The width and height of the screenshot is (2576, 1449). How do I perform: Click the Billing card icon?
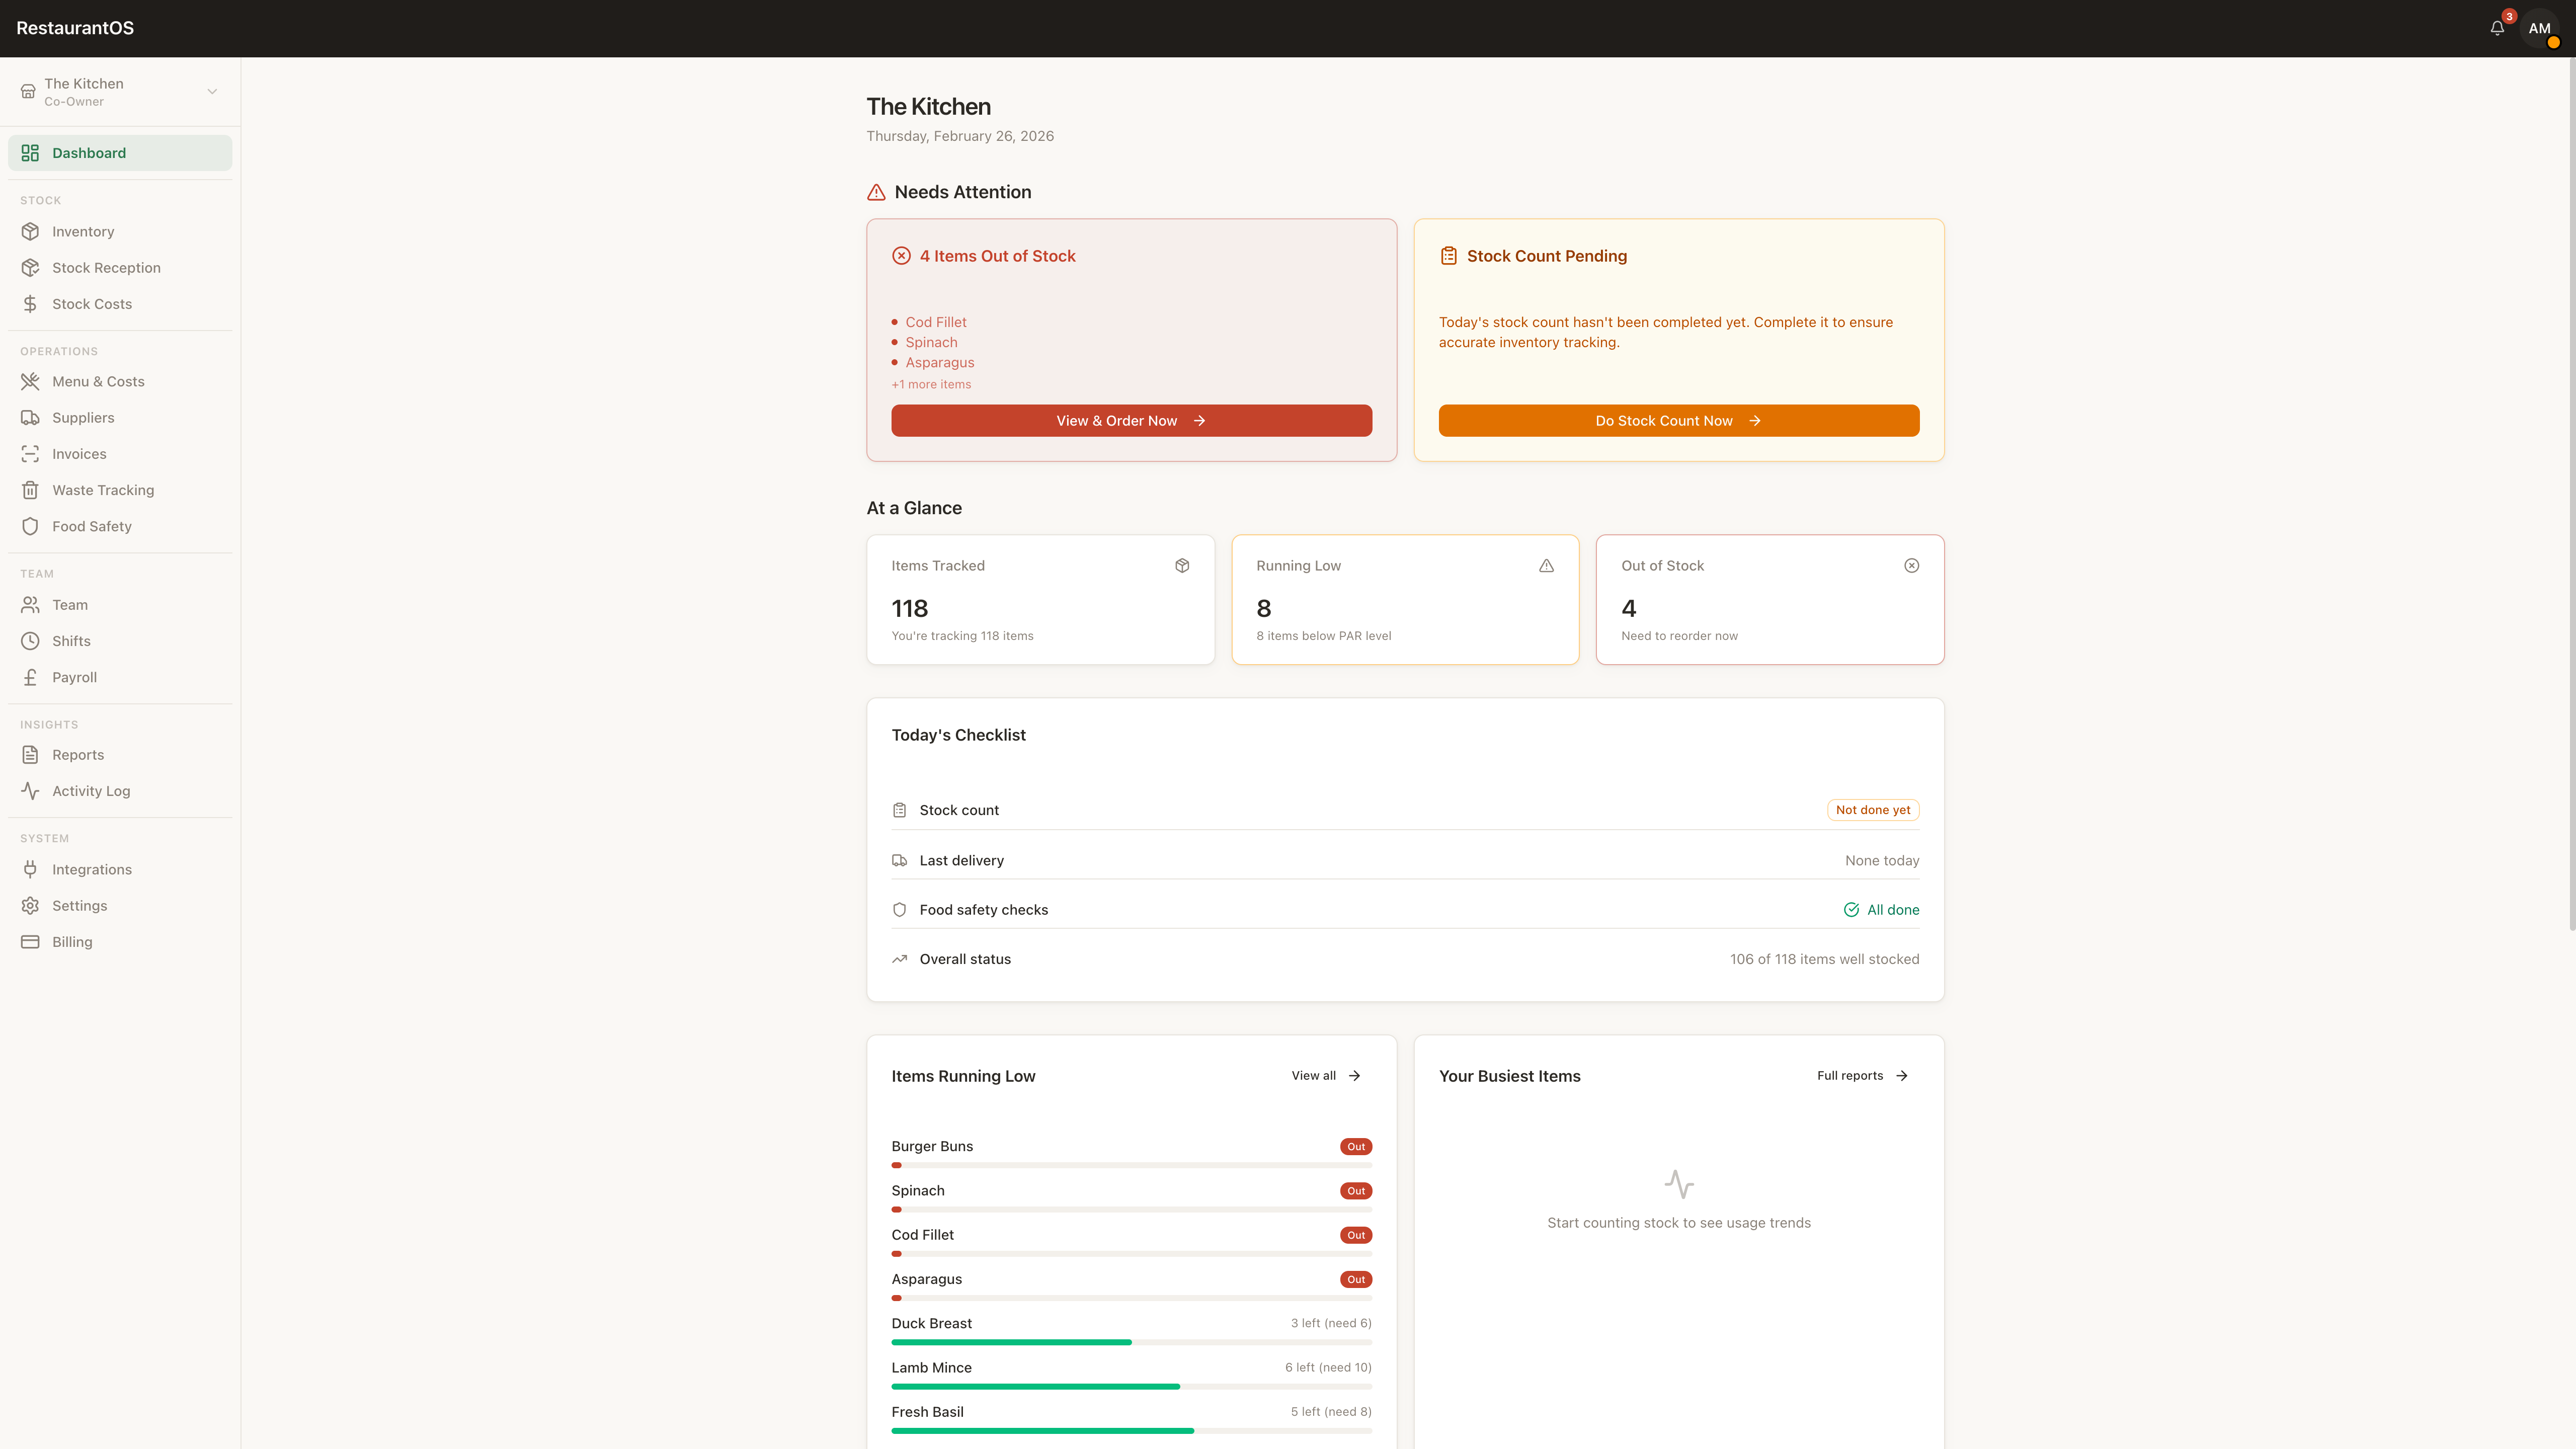[x=30, y=942]
